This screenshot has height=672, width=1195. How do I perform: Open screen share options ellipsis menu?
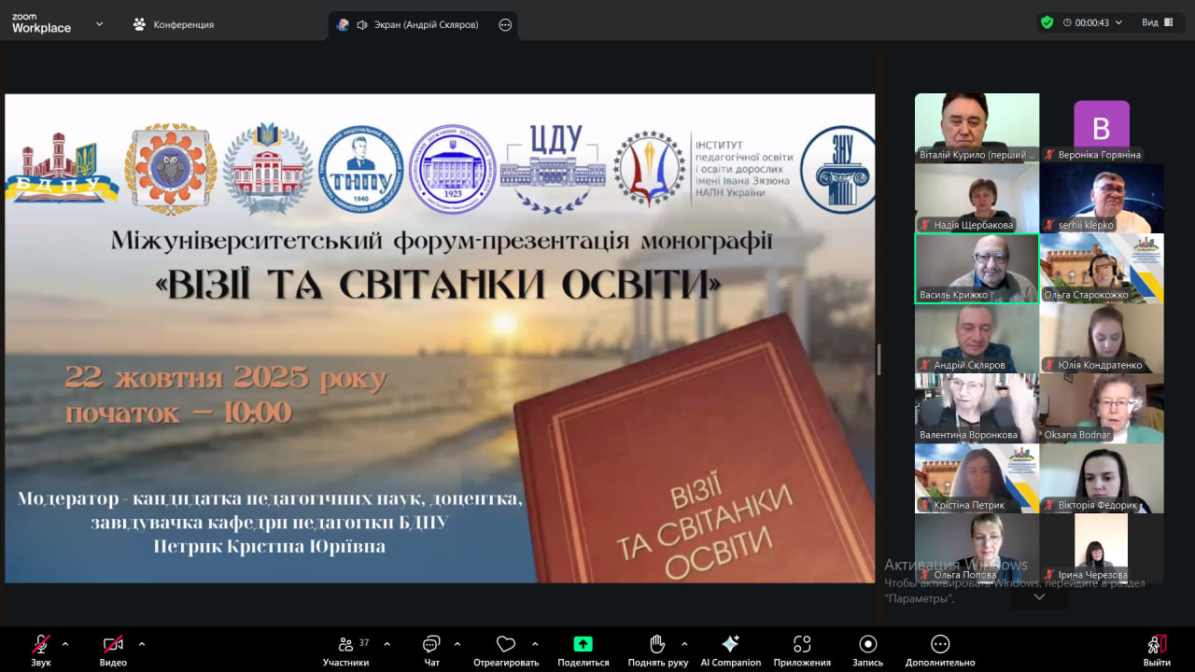[505, 25]
